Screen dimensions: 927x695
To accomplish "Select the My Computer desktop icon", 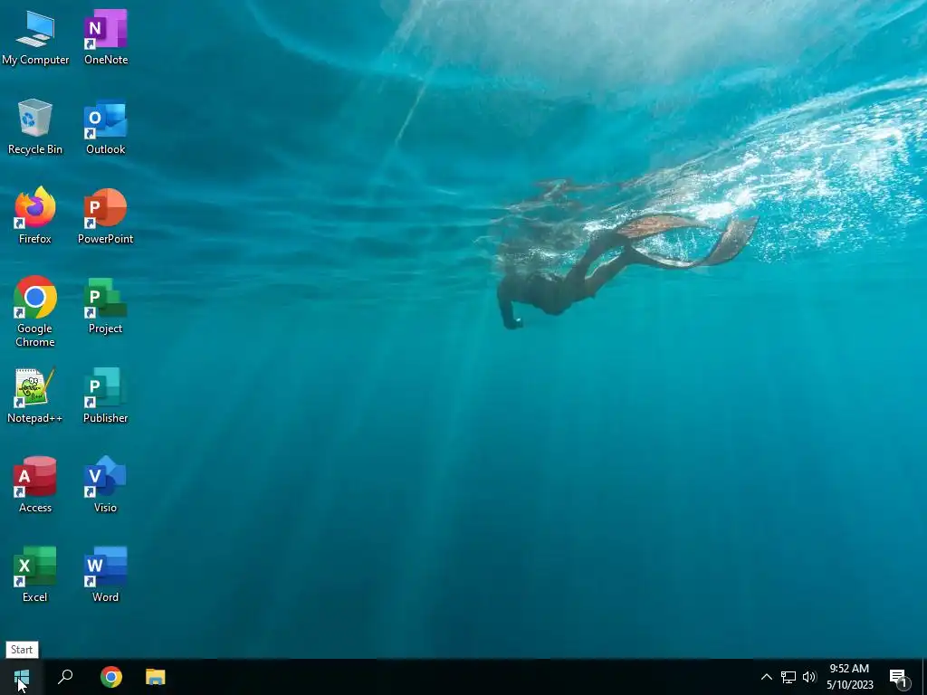I will 35,37.
